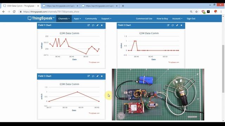
Task: Click ThingSpeak.com credit in Field 1 Chart
Action: [94, 62]
